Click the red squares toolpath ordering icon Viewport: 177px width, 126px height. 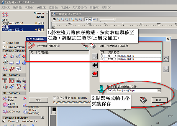pos(12,69)
